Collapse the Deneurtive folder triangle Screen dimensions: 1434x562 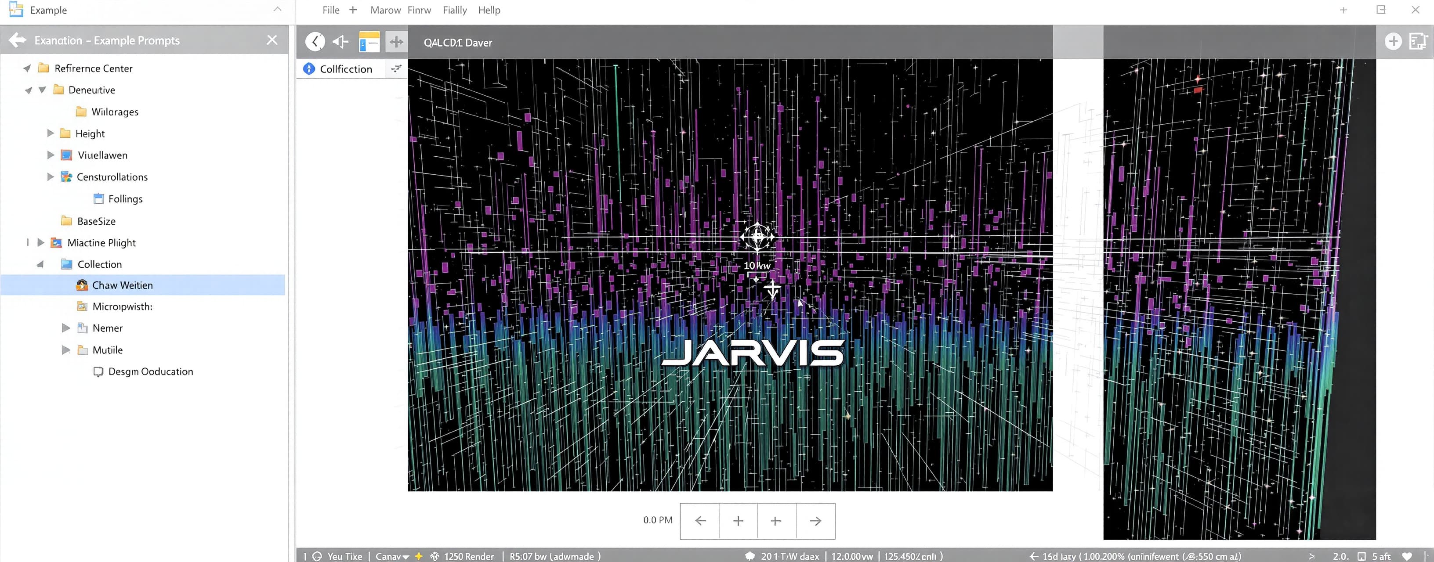pyautogui.click(x=42, y=90)
